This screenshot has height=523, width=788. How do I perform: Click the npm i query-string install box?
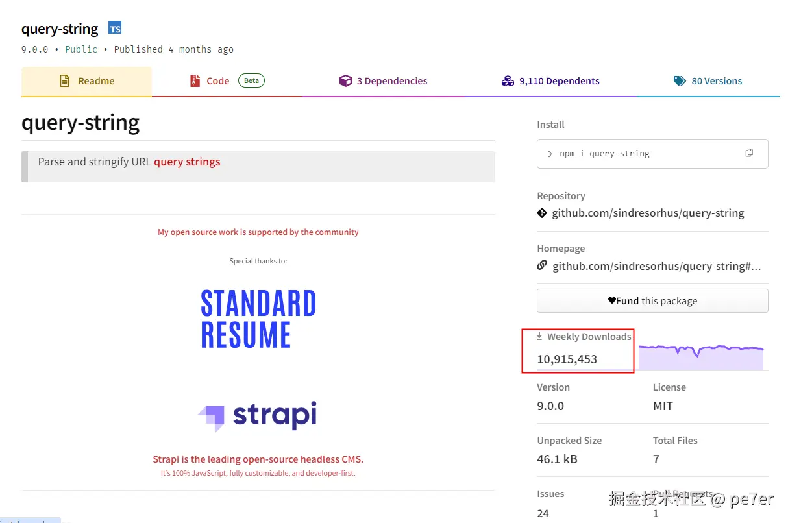click(652, 154)
